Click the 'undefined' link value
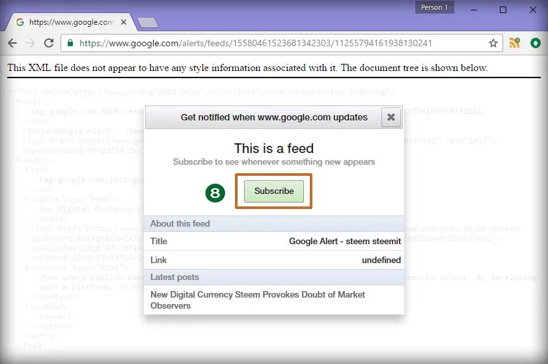The width and height of the screenshot is (548, 364). (x=381, y=260)
